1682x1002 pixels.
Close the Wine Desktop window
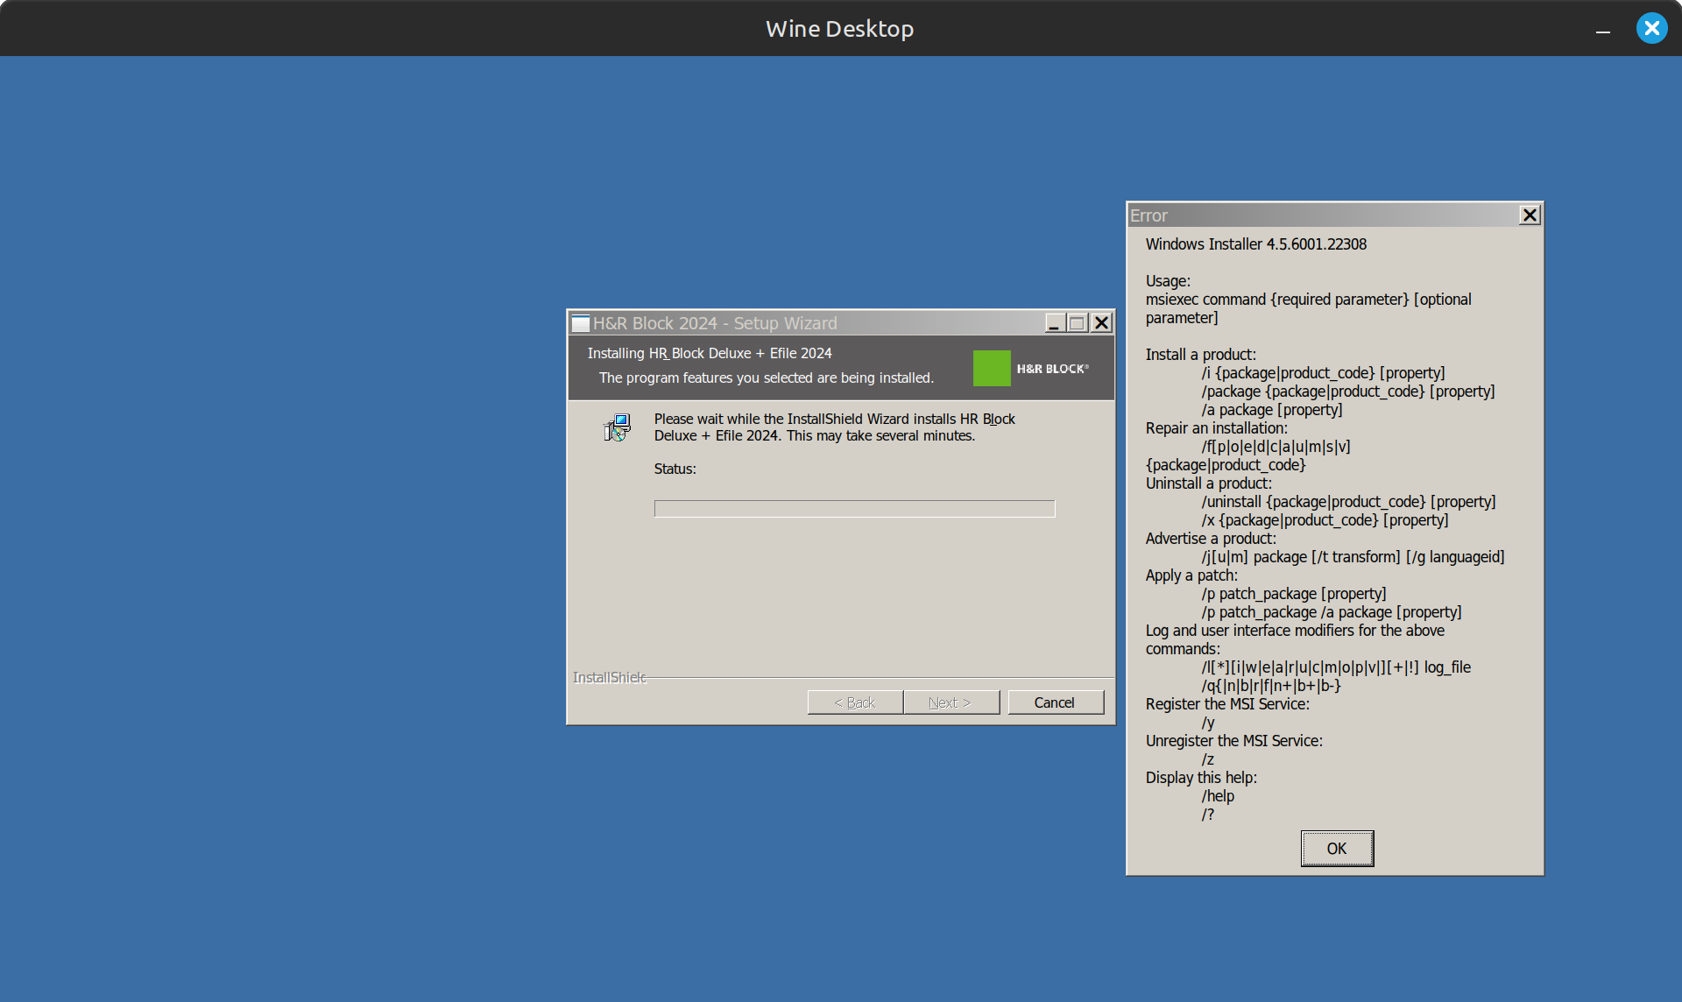(x=1652, y=29)
